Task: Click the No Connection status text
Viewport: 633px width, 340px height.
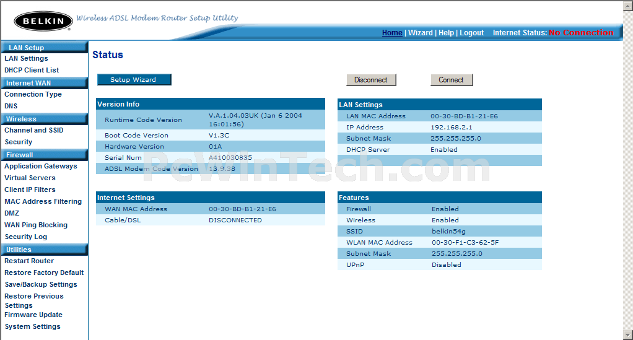Action: point(581,33)
